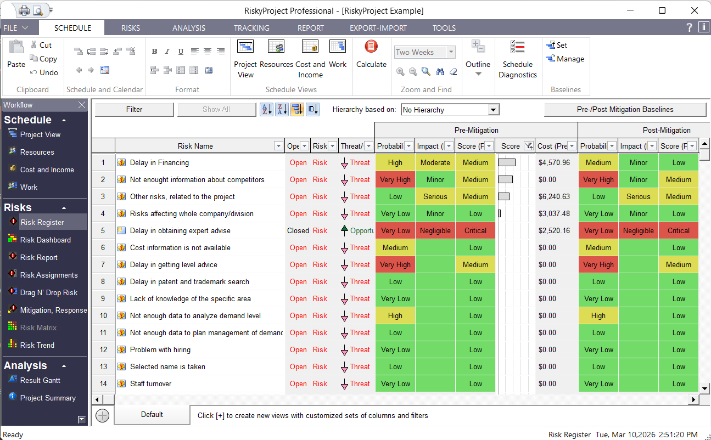
Task: Click the red Critical score cell for expert advise risk
Action: (x=475, y=230)
